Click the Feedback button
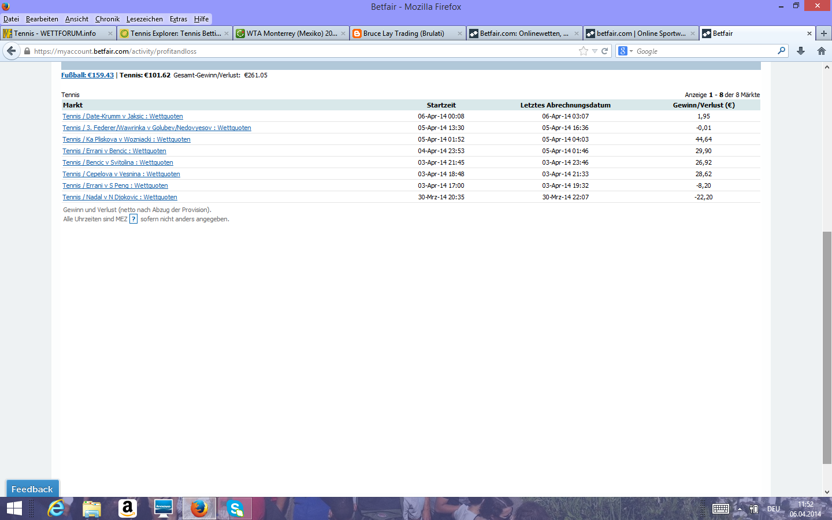The width and height of the screenshot is (832, 520). pos(32,489)
